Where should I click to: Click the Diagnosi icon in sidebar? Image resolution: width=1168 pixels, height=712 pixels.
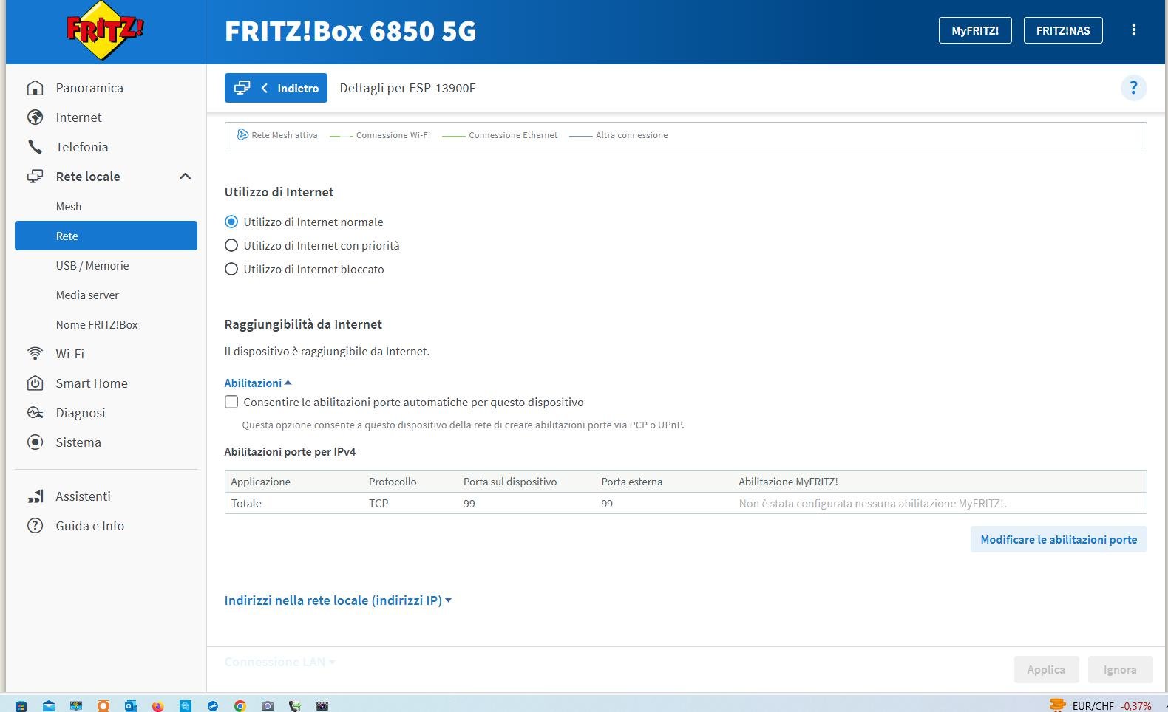(x=35, y=413)
